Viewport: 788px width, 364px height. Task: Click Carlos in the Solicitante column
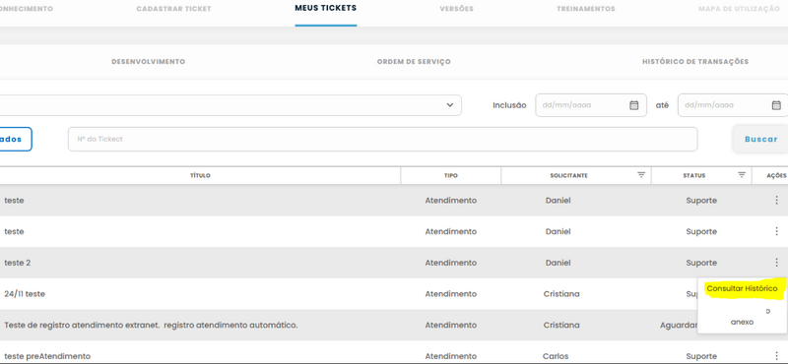coord(556,356)
